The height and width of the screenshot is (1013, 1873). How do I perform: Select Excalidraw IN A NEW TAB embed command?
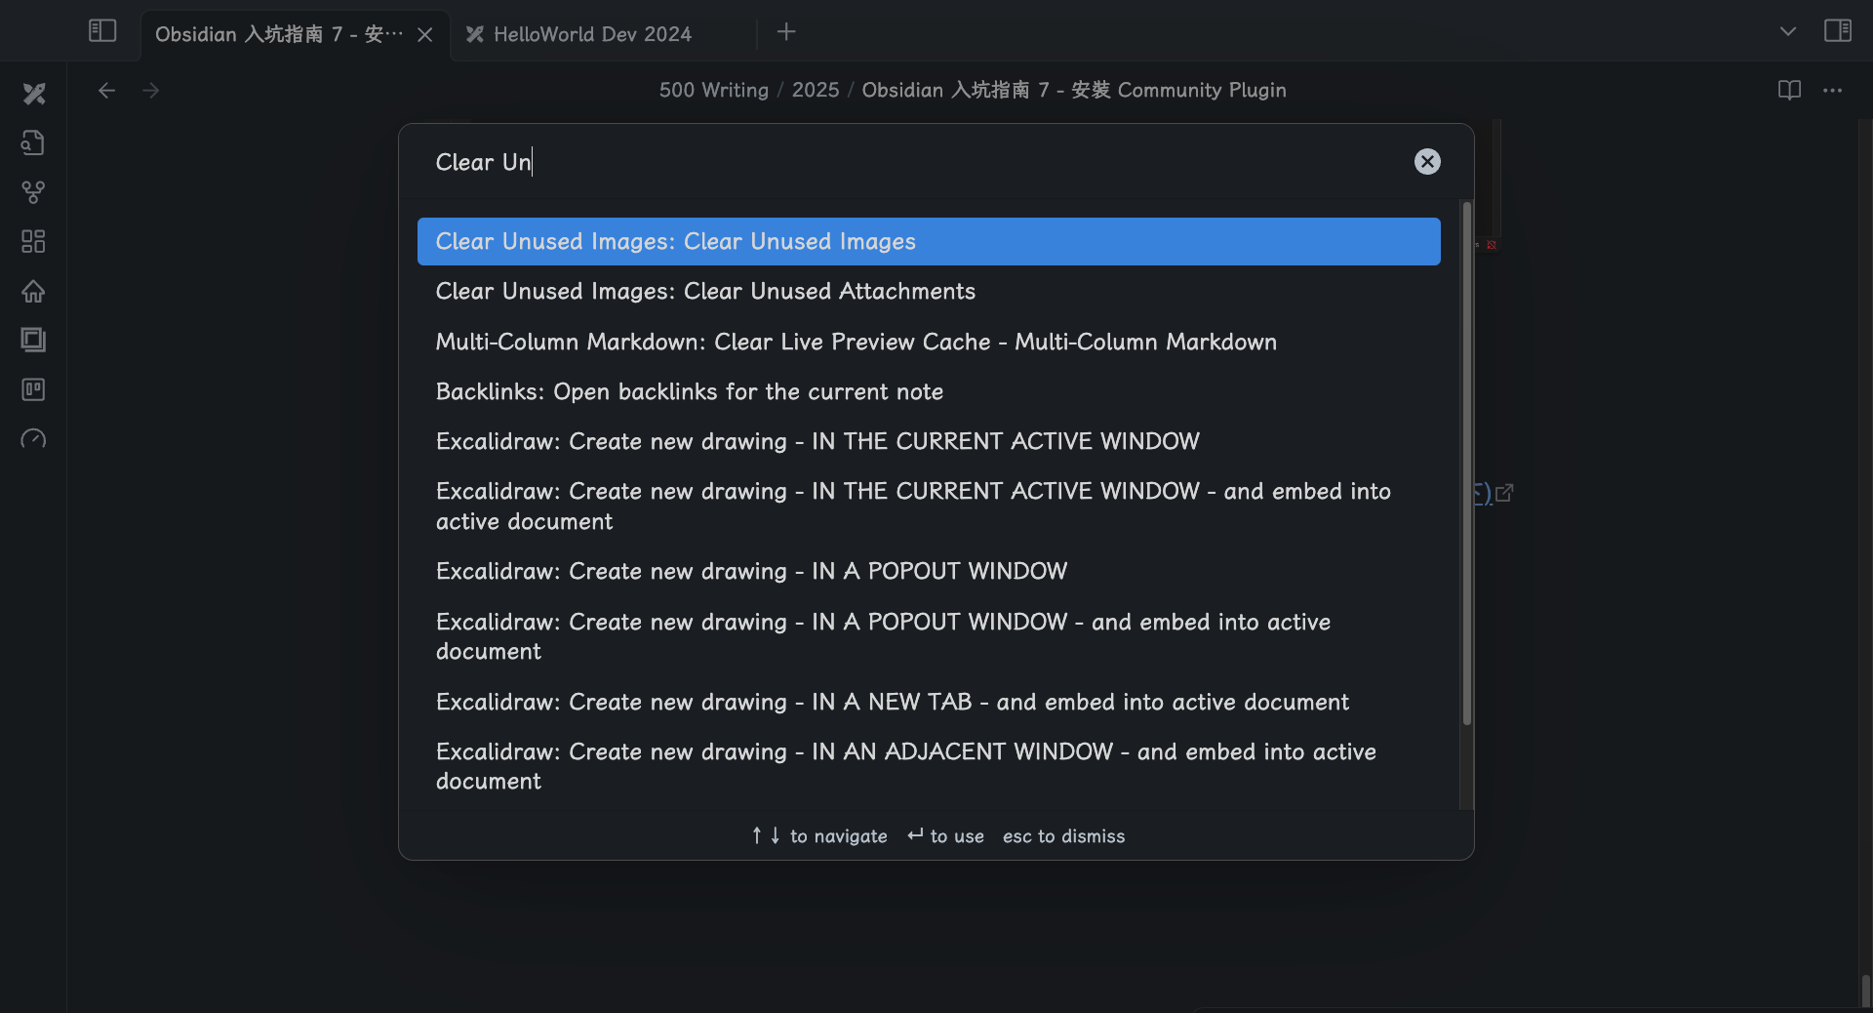point(929,702)
